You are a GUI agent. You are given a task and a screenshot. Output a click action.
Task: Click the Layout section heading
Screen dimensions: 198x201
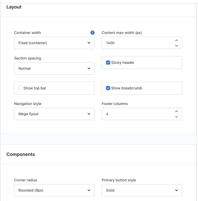pos(14,7)
